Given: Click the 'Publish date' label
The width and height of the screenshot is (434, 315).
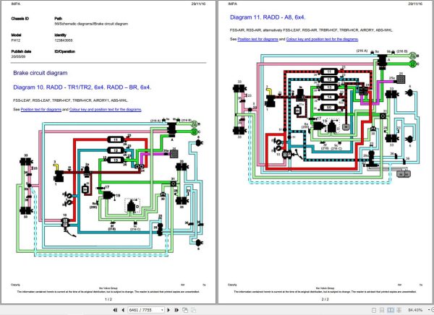Looking at the screenshot, I should [21, 51].
